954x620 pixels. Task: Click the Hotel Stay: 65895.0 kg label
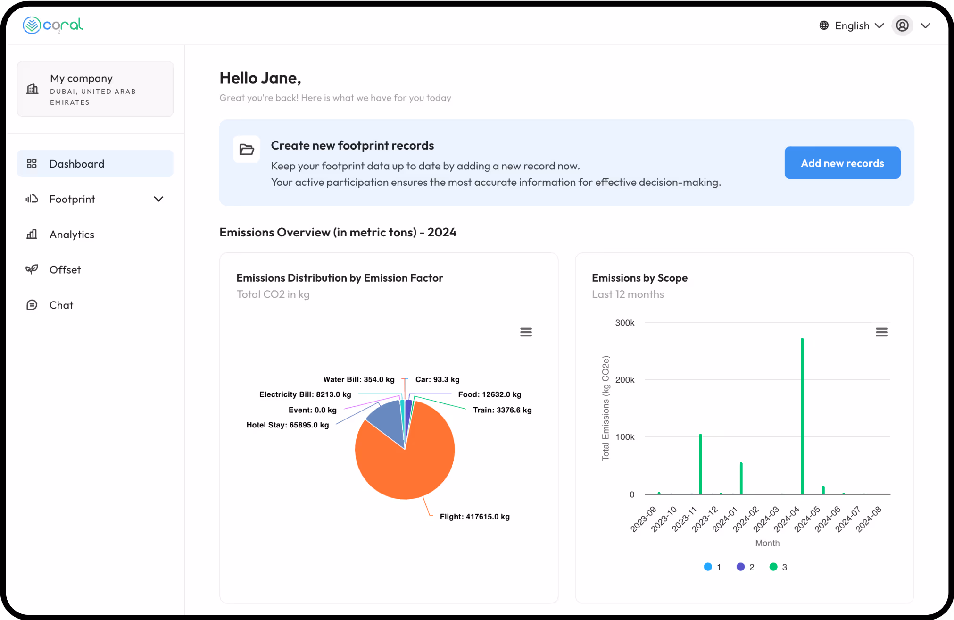pyautogui.click(x=288, y=425)
